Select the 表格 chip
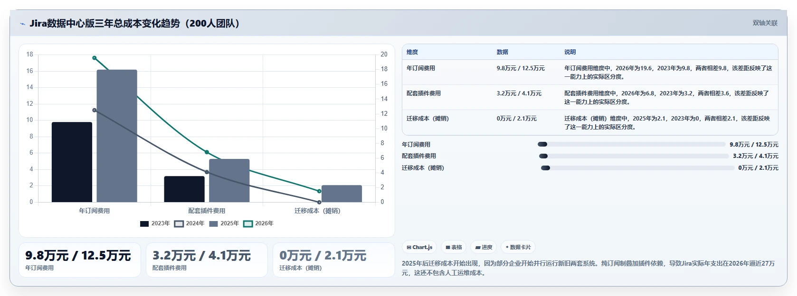The image size is (797, 296). 454,247
